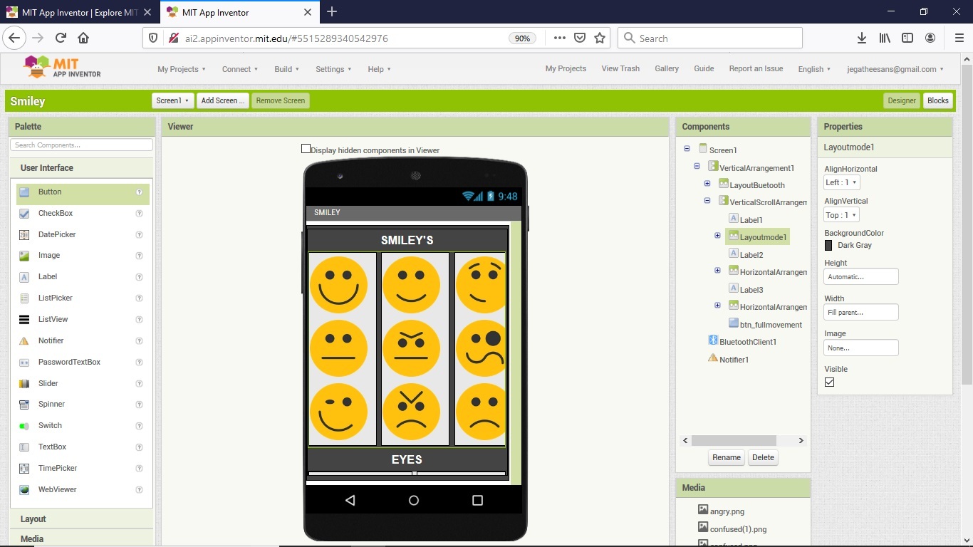Viewport: 973px width, 547px height.
Task: Tap the Android back navigation icon
Action: click(350, 501)
